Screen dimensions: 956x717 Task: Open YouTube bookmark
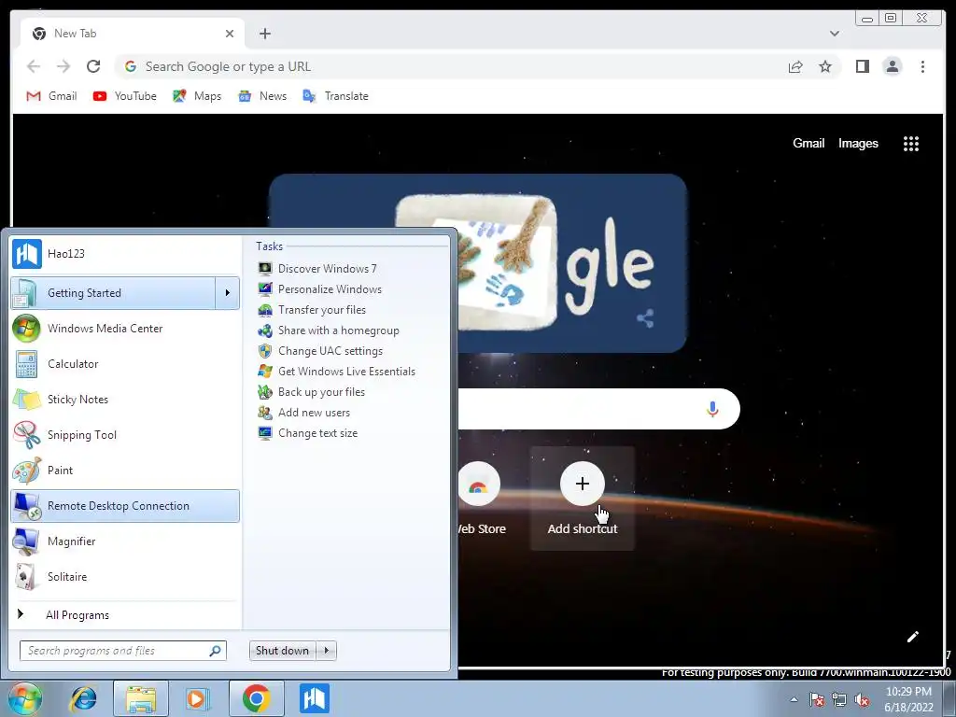click(x=124, y=96)
